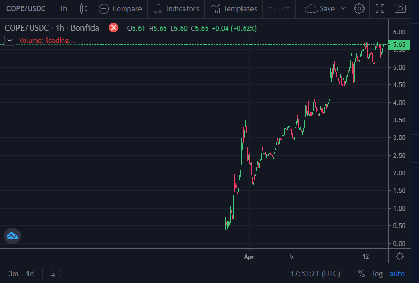Toggle percentage scale
The image size is (419, 283).
pos(361,273)
